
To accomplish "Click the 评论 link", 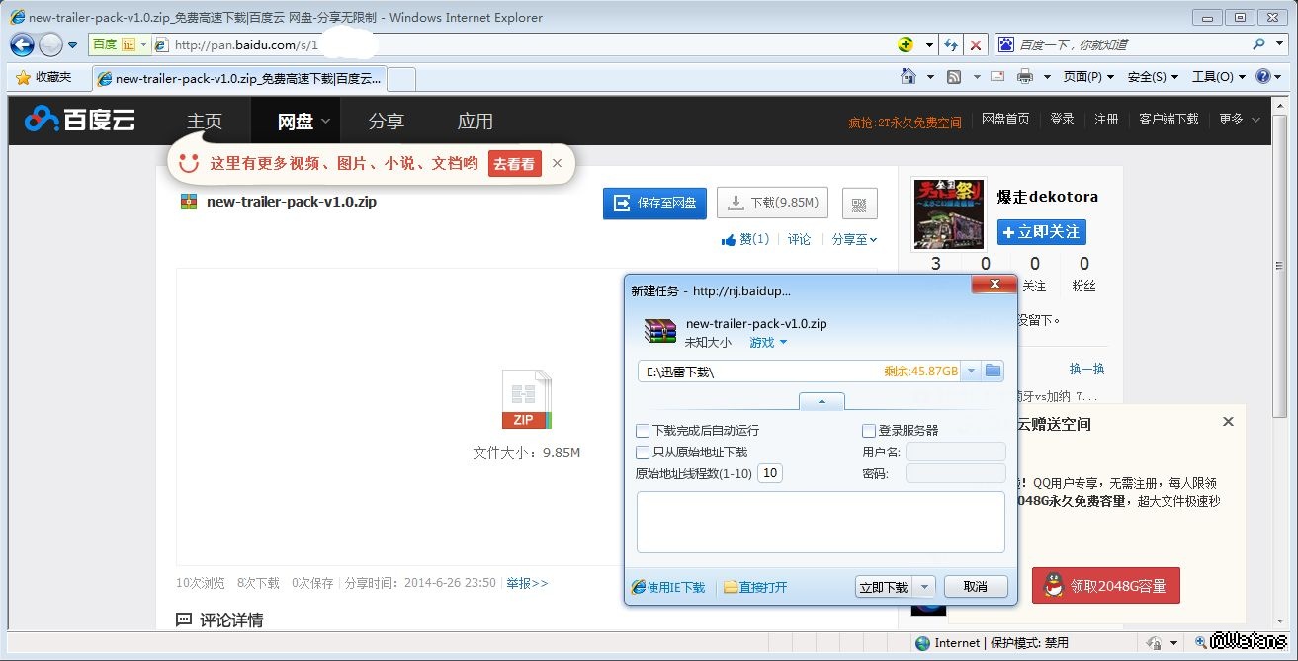I will click(800, 239).
